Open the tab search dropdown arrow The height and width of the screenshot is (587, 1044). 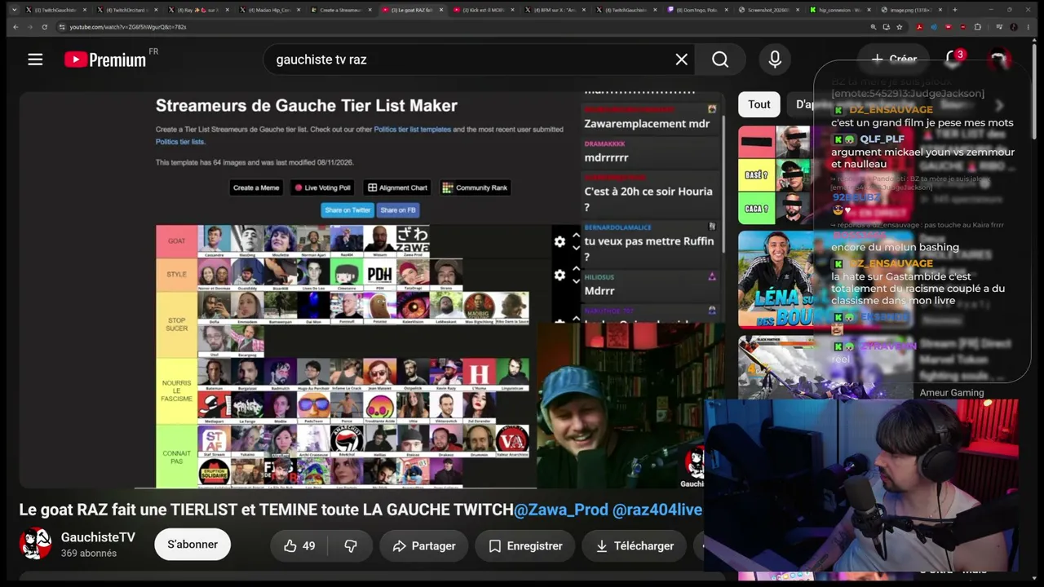[14, 10]
